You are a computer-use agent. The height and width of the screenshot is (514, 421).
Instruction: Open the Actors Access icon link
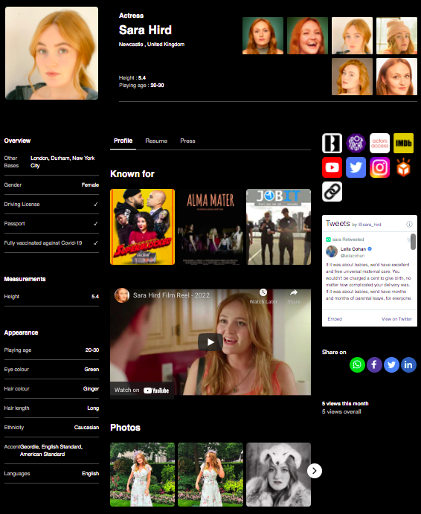point(379,144)
